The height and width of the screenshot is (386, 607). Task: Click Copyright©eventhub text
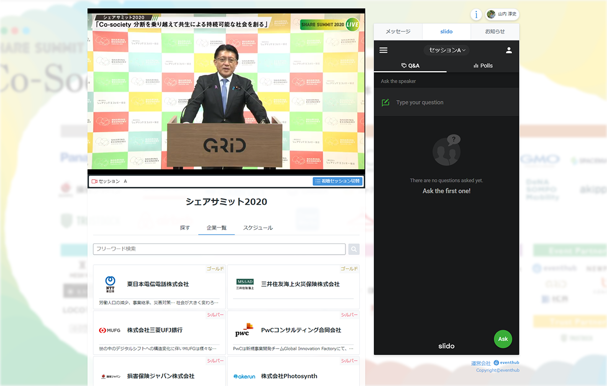(498, 370)
